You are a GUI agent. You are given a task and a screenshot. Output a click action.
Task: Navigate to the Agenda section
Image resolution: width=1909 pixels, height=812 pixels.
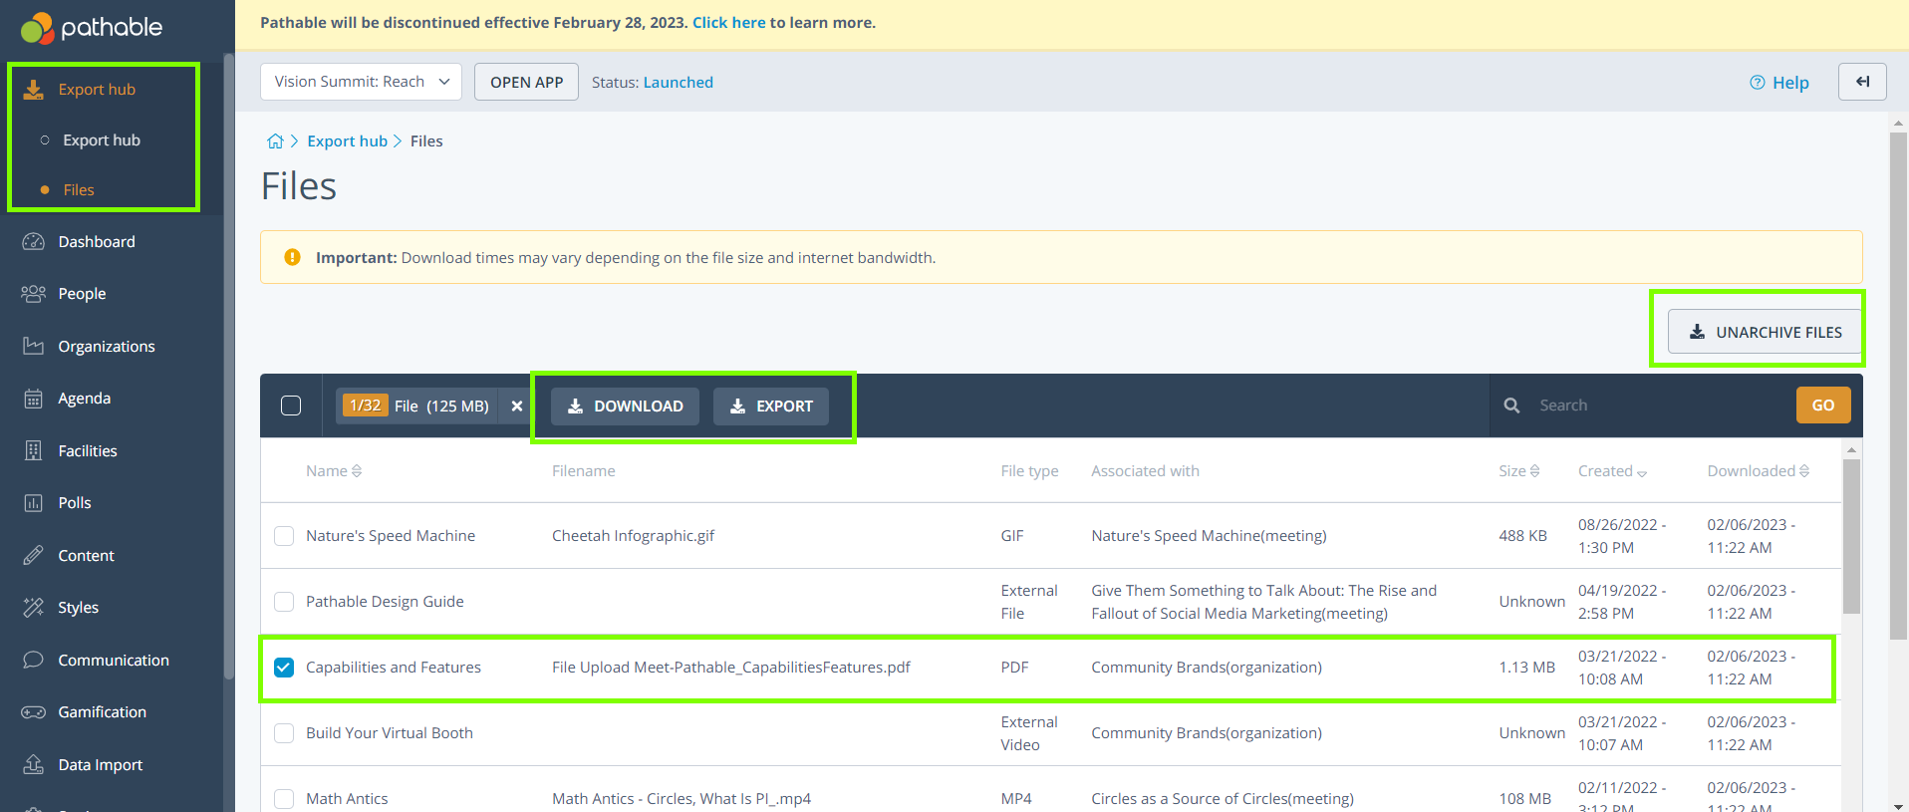[x=85, y=399]
